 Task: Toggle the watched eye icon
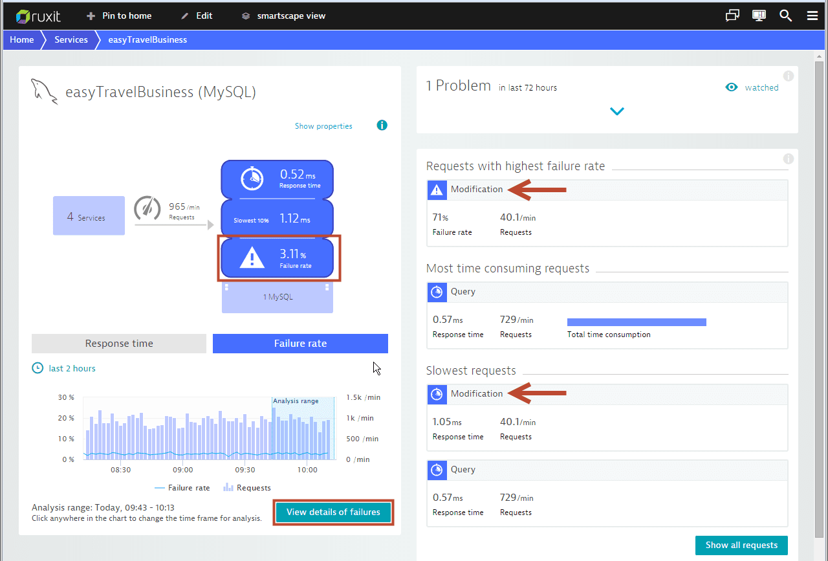732,87
